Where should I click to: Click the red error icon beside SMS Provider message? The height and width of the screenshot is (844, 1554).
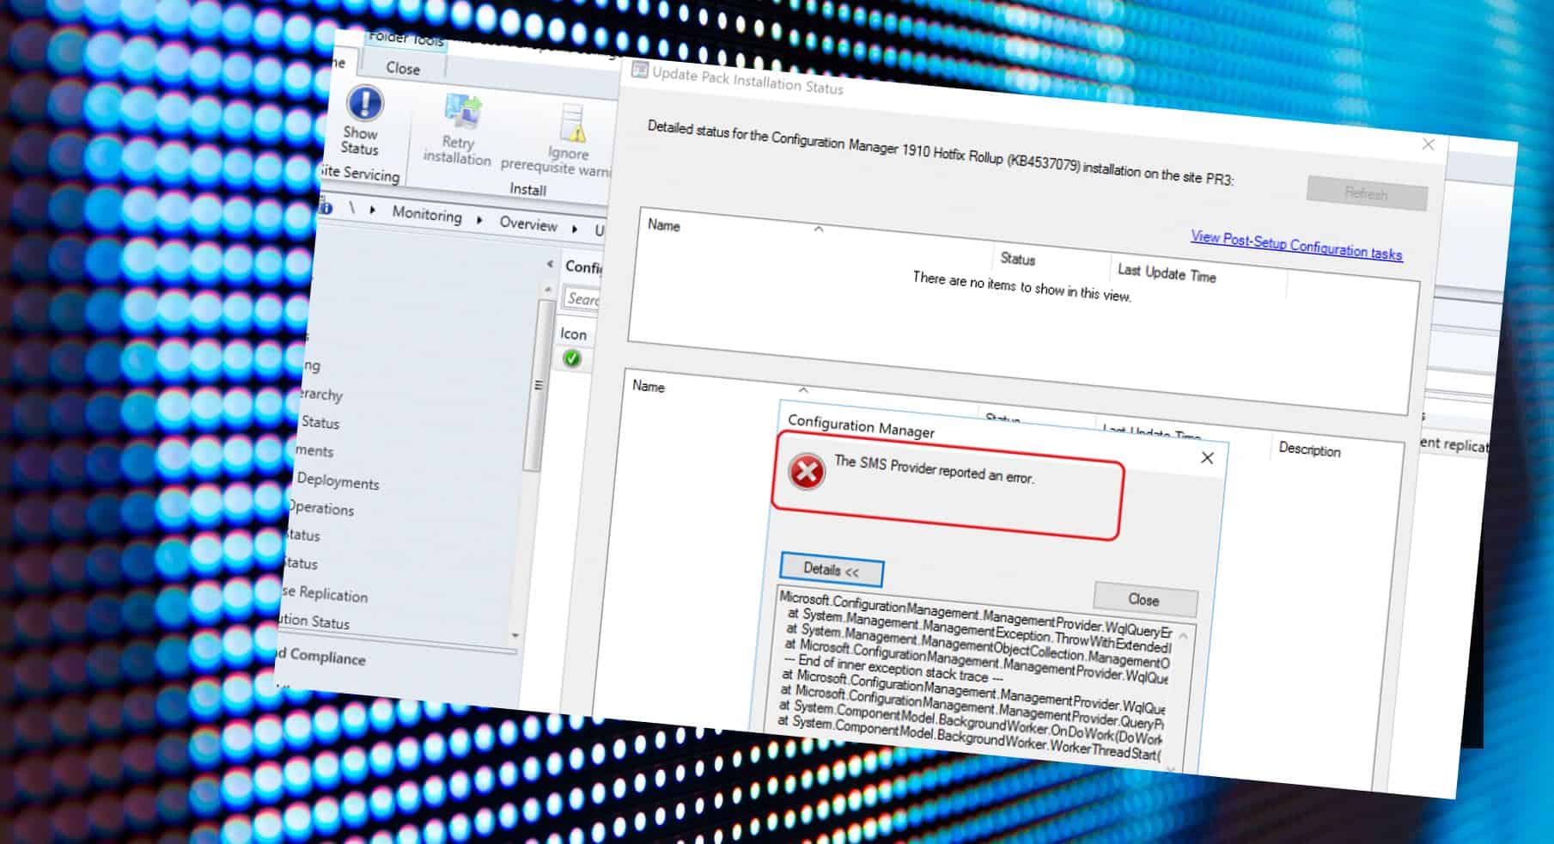click(x=808, y=472)
